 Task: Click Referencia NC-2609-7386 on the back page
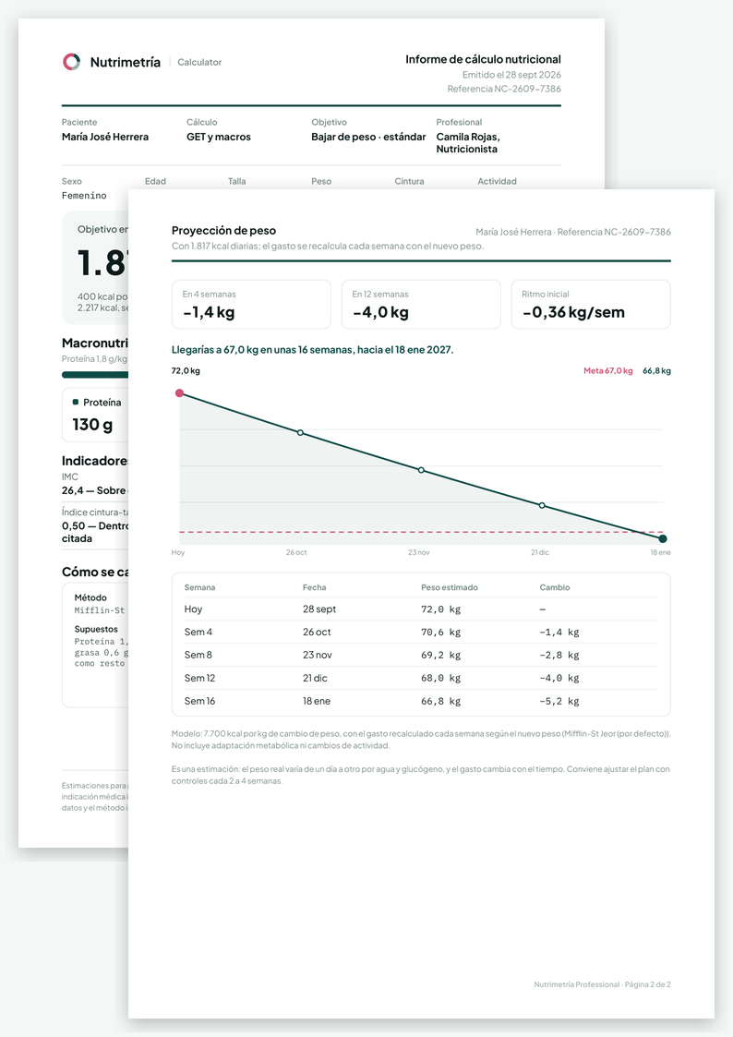(504, 89)
